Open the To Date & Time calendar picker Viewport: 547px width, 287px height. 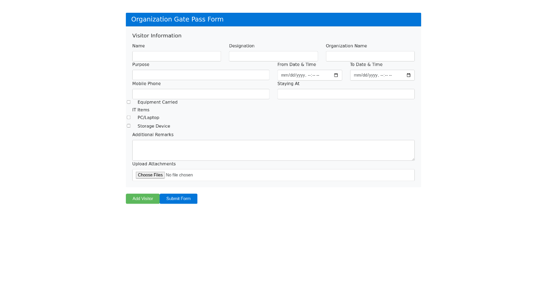pyautogui.click(x=408, y=75)
